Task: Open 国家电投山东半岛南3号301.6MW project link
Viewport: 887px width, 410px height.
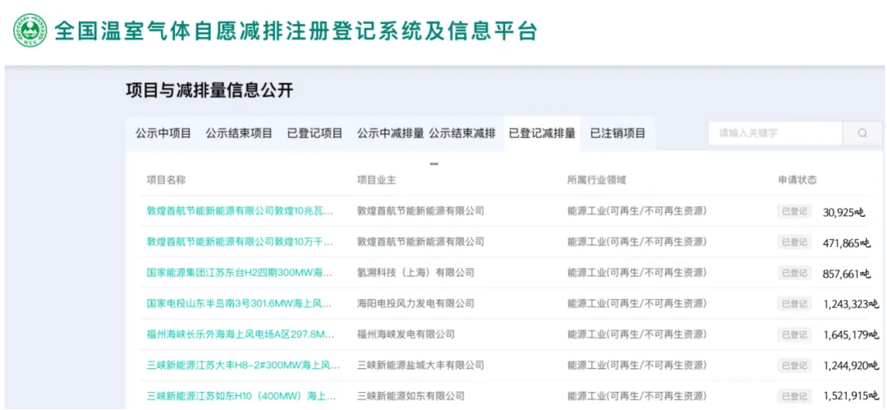Action: (240, 303)
